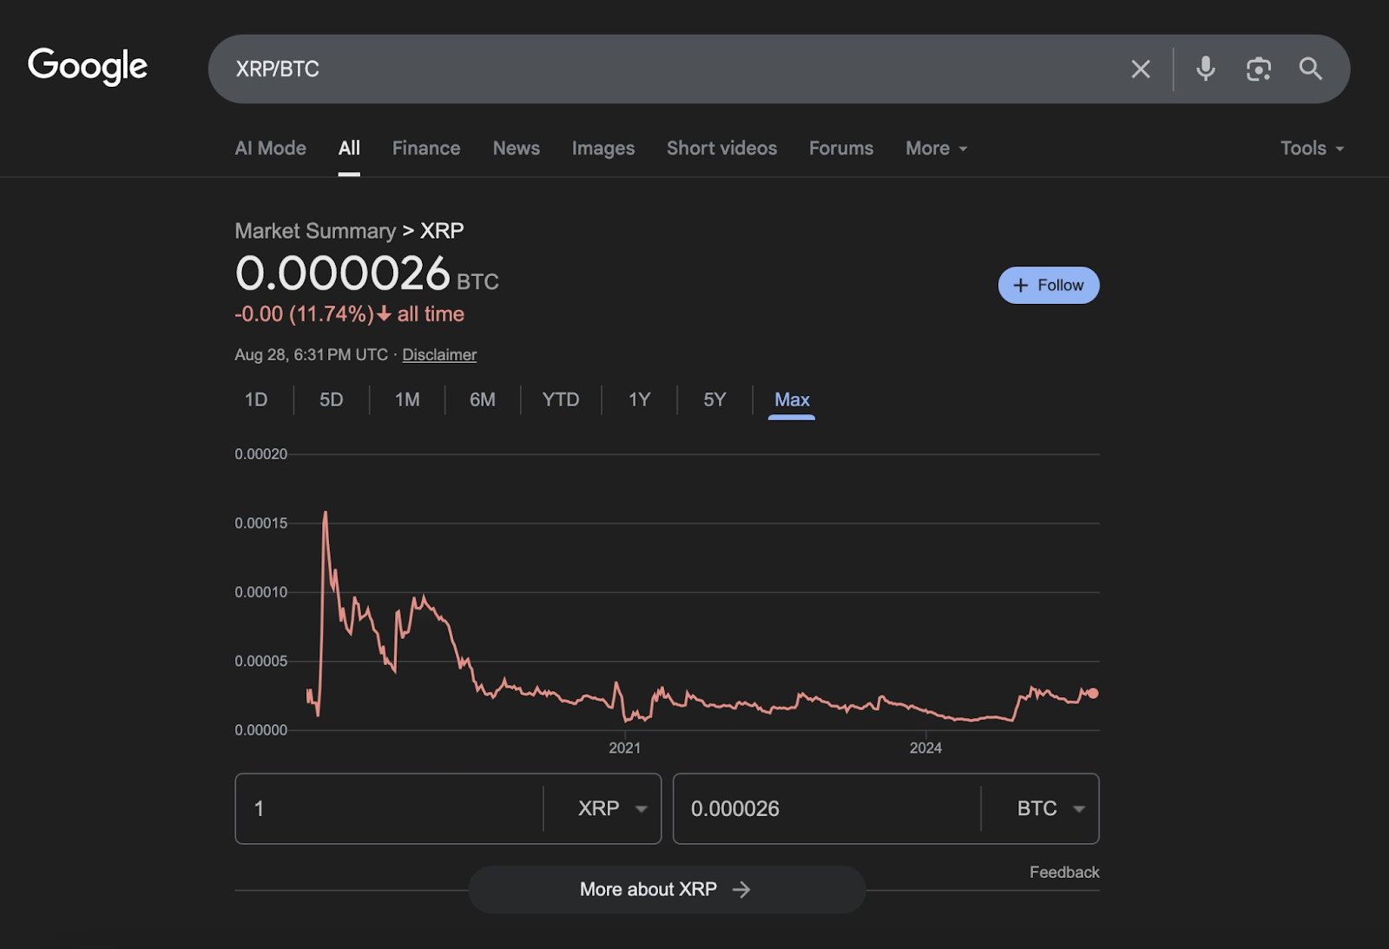
Task: Go to Google home via the logo
Action: pyautogui.click(x=88, y=67)
